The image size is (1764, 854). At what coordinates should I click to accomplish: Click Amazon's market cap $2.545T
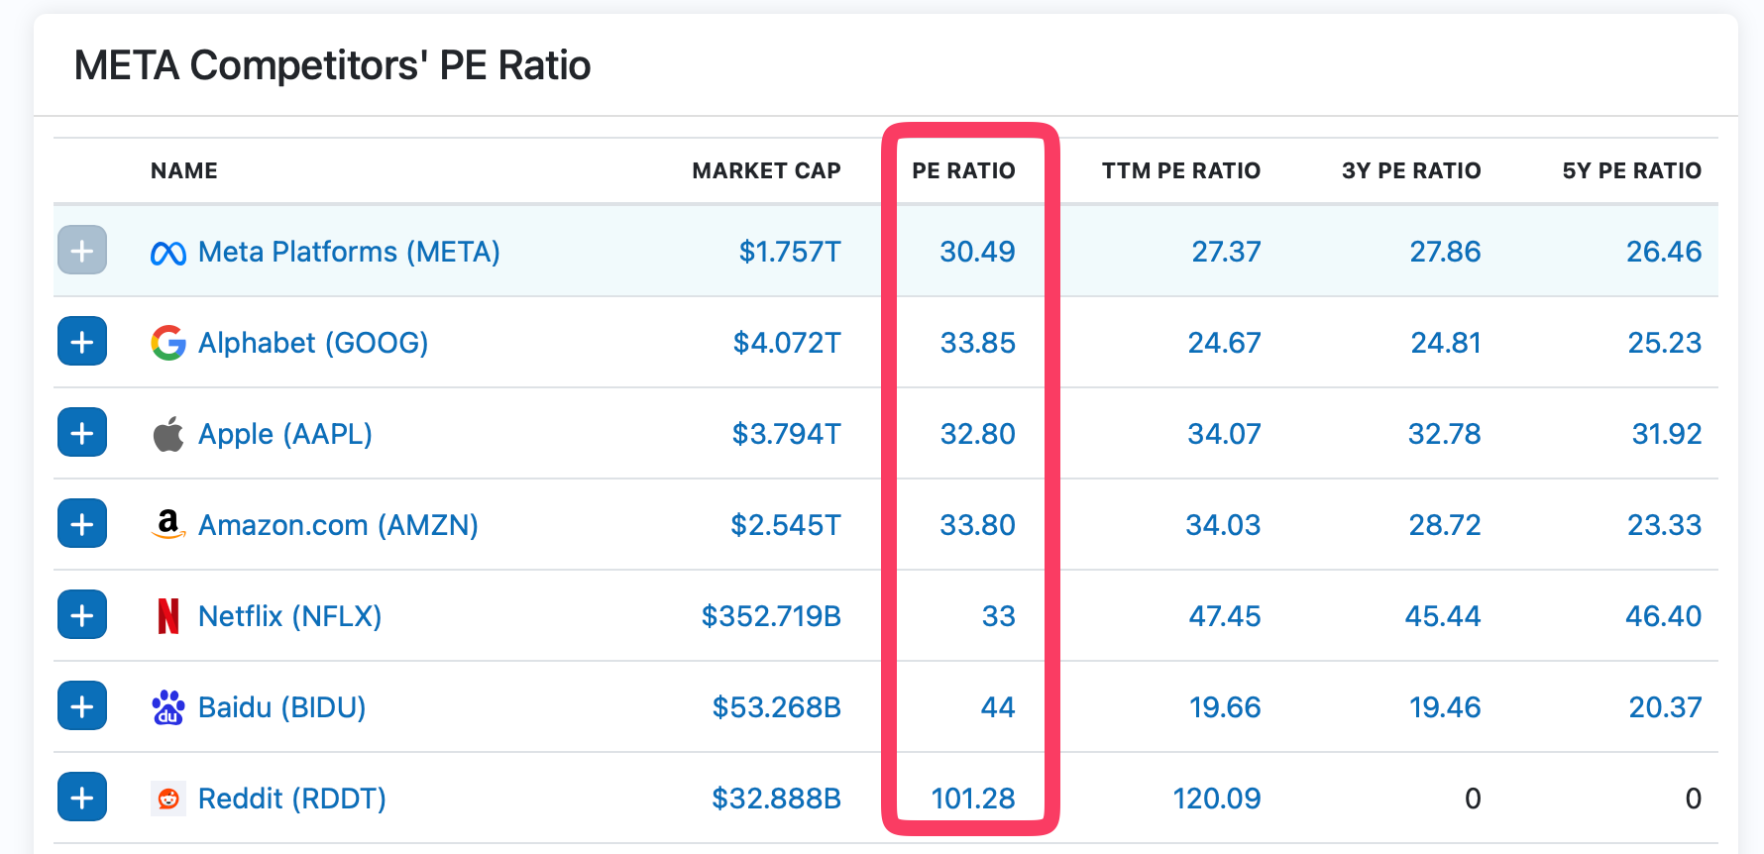(x=786, y=525)
